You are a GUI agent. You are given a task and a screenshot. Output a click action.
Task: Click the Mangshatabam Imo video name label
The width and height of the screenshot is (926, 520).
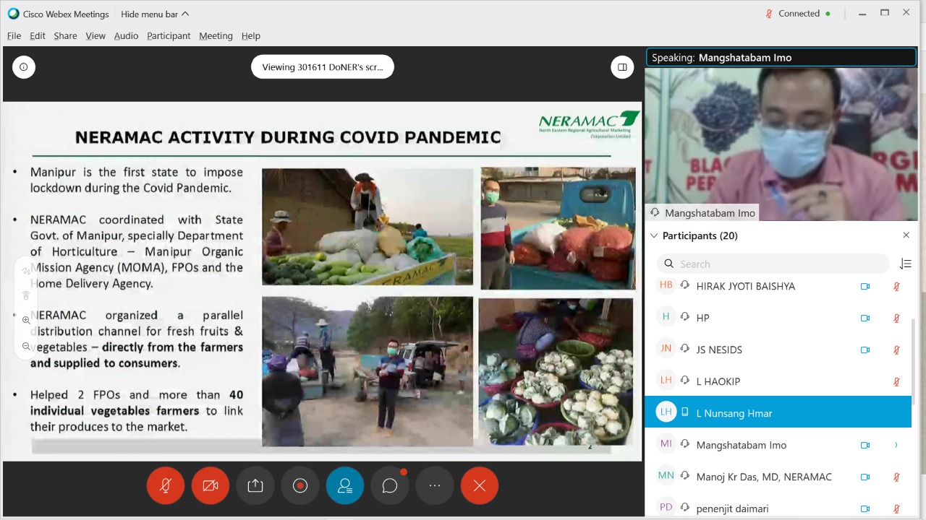pos(702,212)
